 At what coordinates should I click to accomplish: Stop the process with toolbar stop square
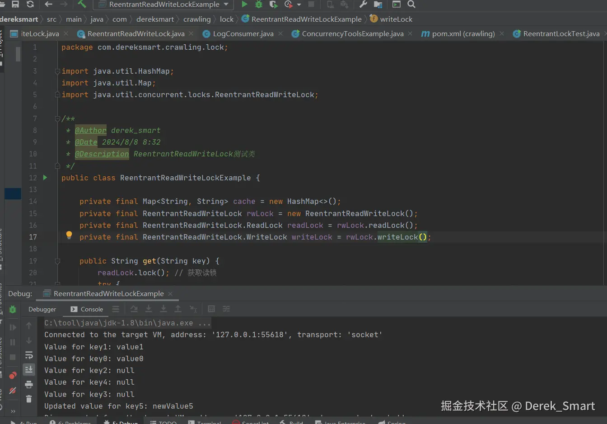(x=311, y=4)
